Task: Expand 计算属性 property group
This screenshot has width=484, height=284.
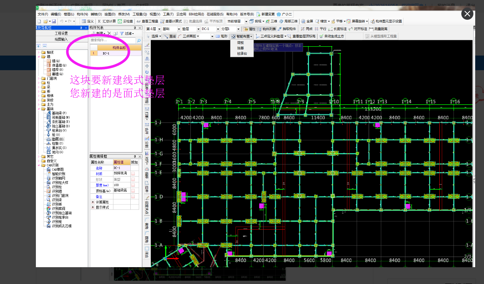Action: (x=93, y=202)
